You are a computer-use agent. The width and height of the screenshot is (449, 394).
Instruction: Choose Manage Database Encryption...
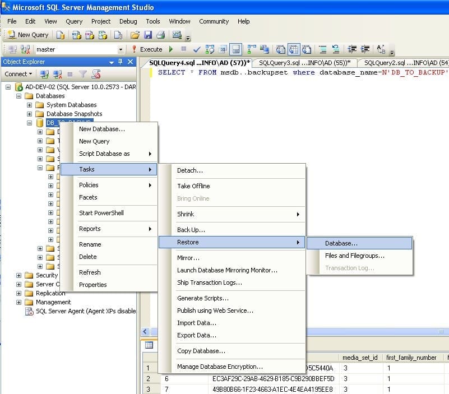tap(232, 367)
